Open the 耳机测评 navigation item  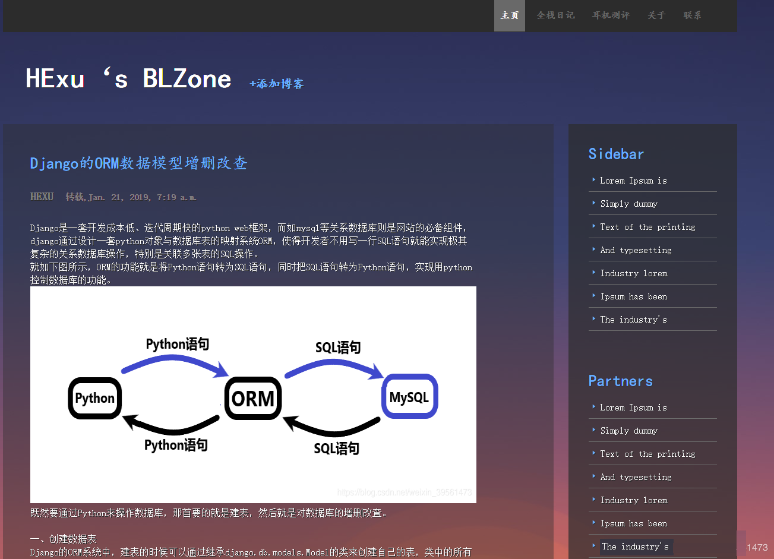point(611,15)
